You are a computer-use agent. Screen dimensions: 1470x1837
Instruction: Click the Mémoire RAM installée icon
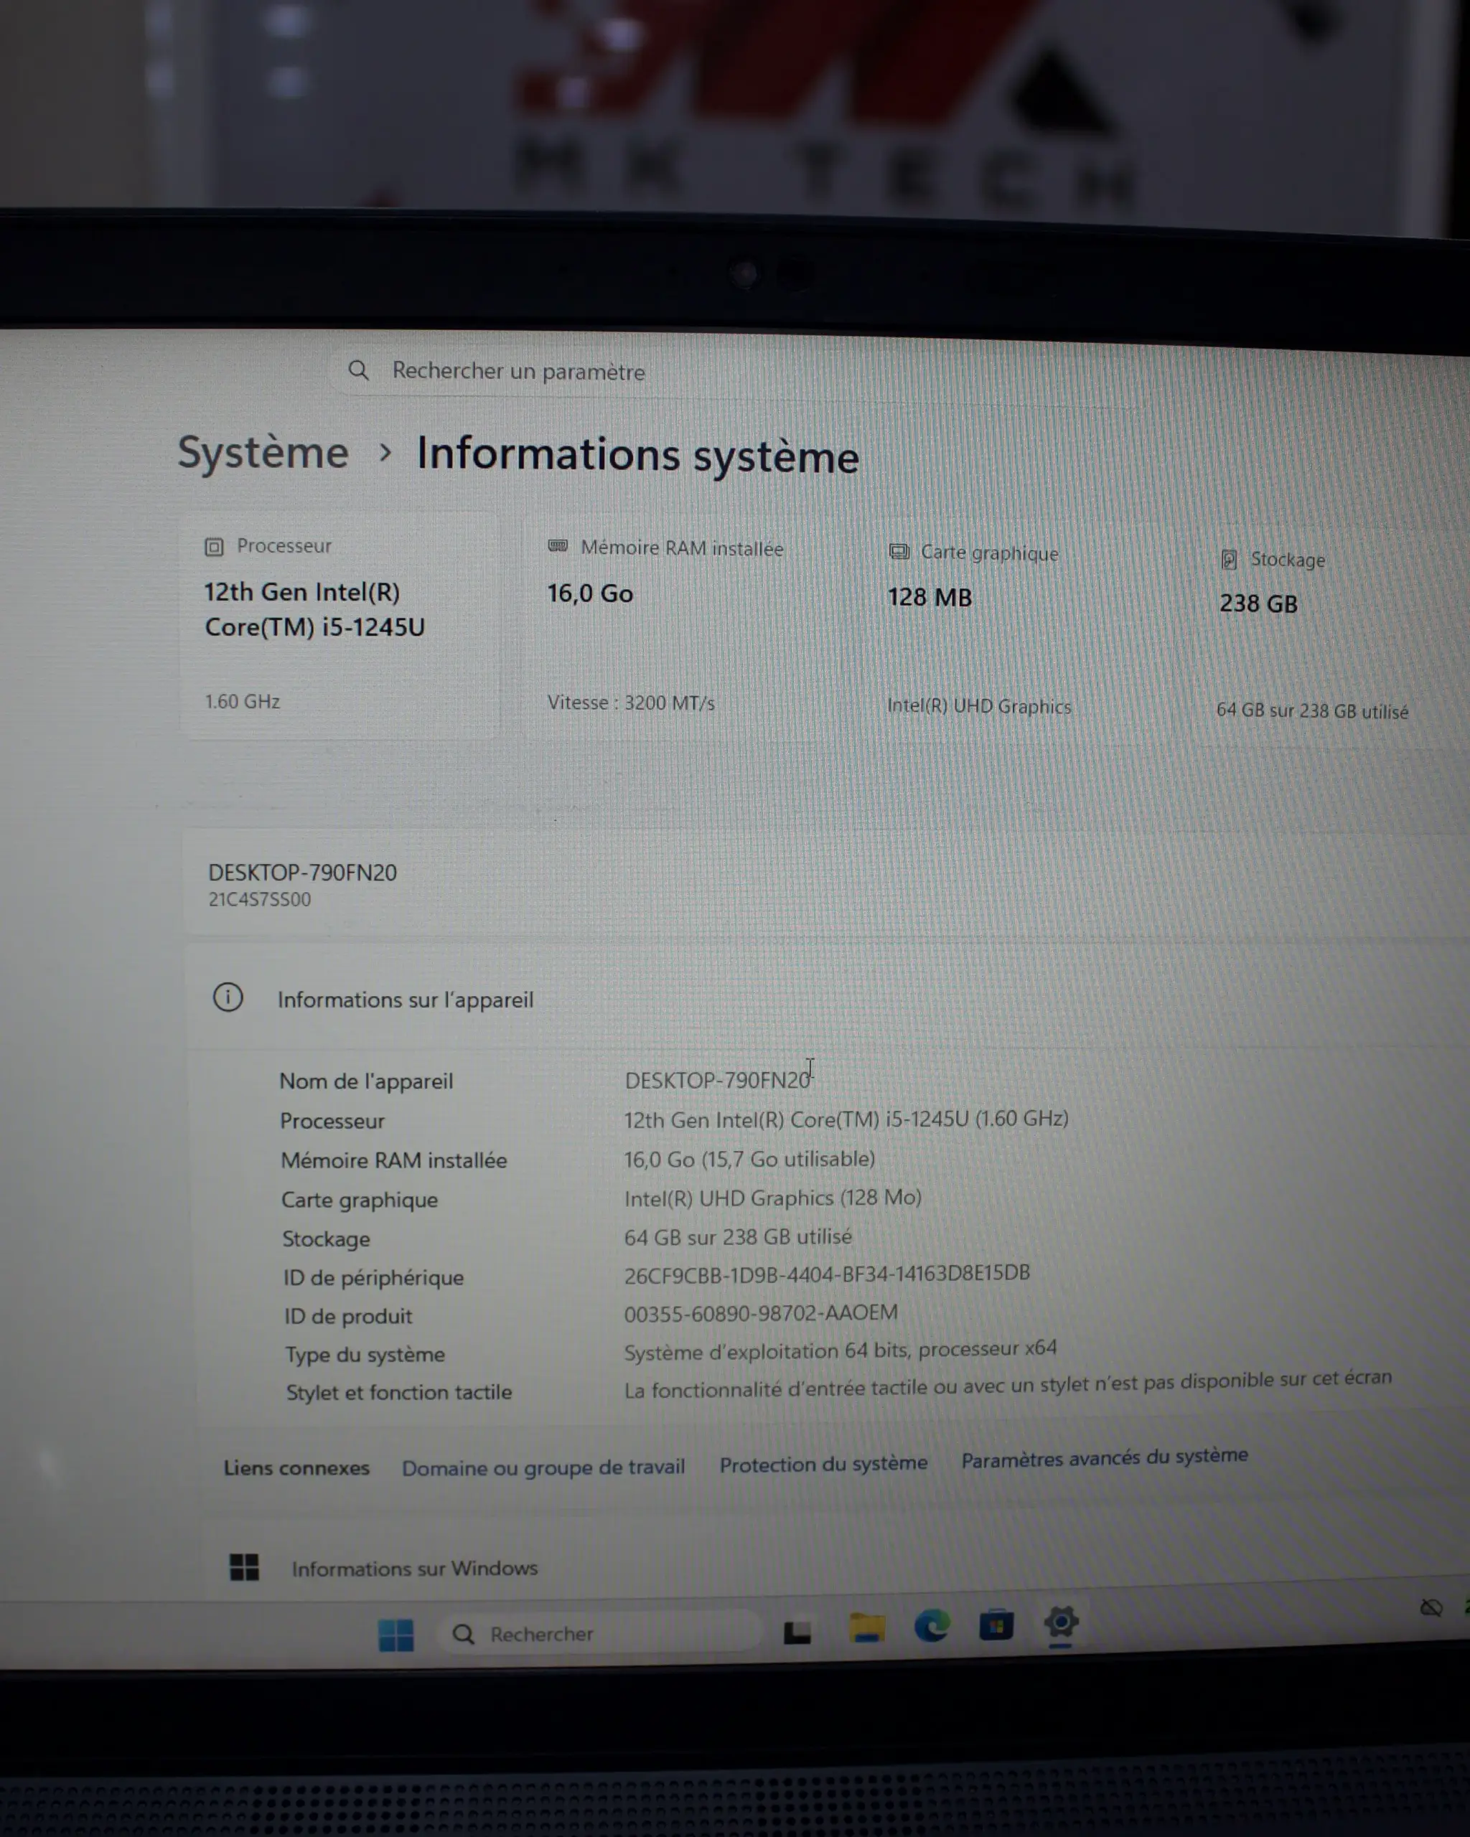tap(558, 546)
